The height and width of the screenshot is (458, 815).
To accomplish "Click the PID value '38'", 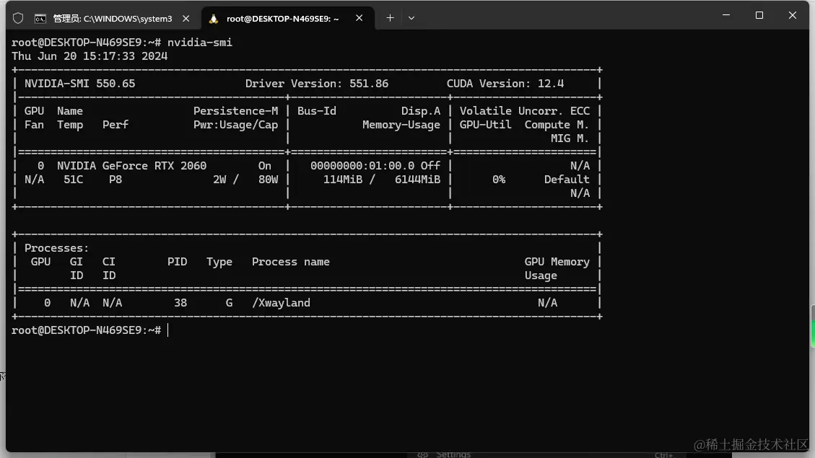I will tap(180, 303).
